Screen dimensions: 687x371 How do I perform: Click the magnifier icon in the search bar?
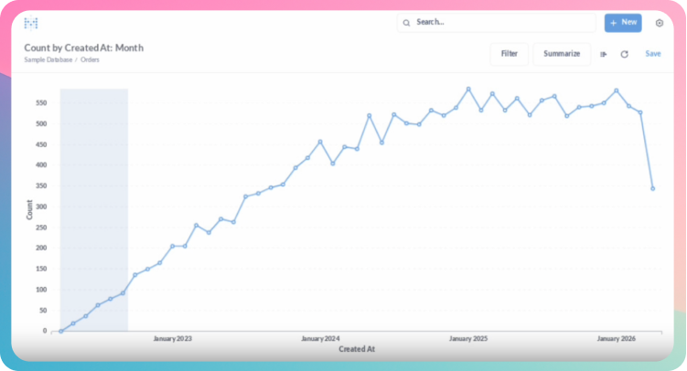click(x=406, y=23)
